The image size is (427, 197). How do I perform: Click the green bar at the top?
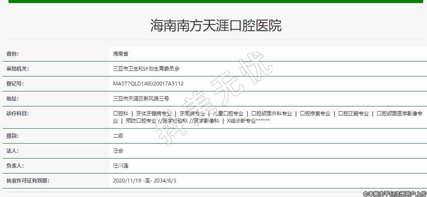(x=216, y=1)
